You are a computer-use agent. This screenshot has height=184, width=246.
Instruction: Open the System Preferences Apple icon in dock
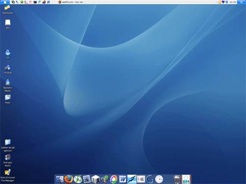click(x=141, y=179)
